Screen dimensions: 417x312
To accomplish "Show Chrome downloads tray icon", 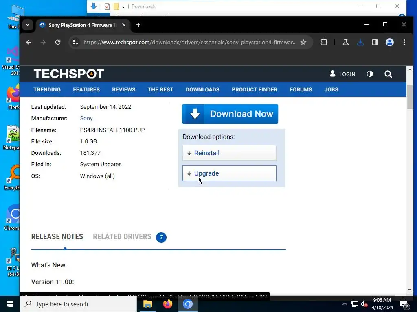I will pos(360,42).
